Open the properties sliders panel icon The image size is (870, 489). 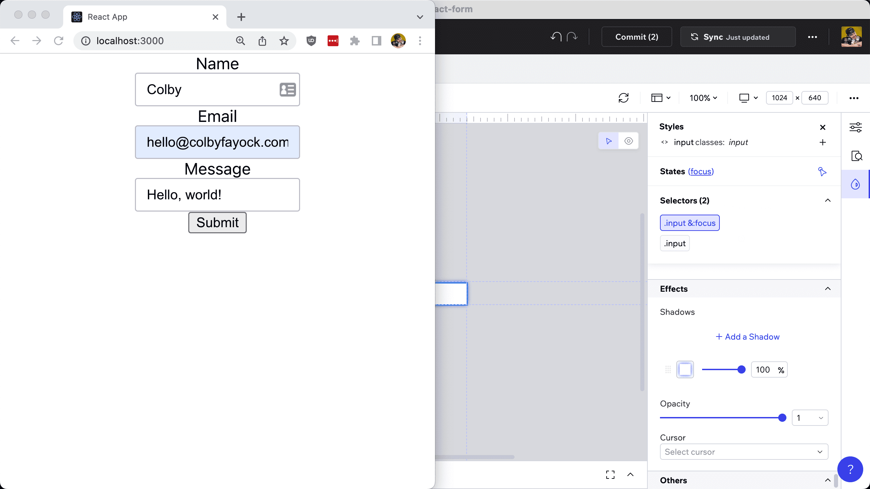tap(855, 127)
